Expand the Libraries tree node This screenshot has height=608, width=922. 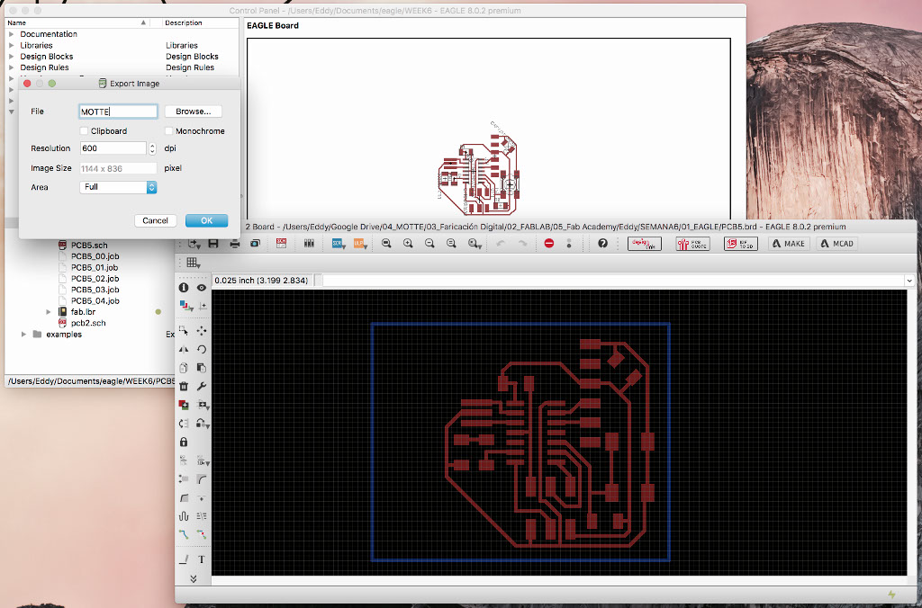tap(11, 45)
